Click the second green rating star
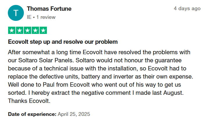This screenshot has width=213, height=122. pyautogui.click(x=20, y=30)
